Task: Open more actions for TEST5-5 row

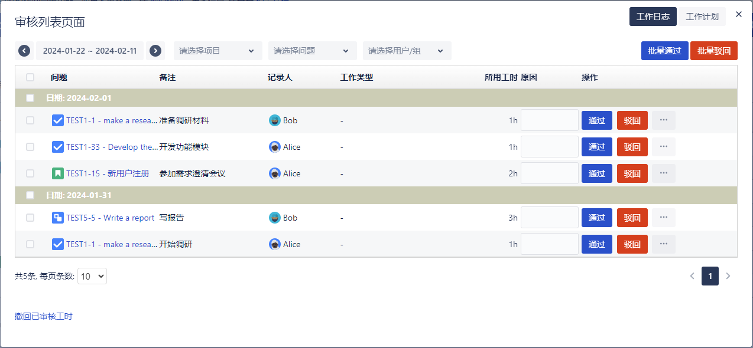Action: pyautogui.click(x=663, y=218)
